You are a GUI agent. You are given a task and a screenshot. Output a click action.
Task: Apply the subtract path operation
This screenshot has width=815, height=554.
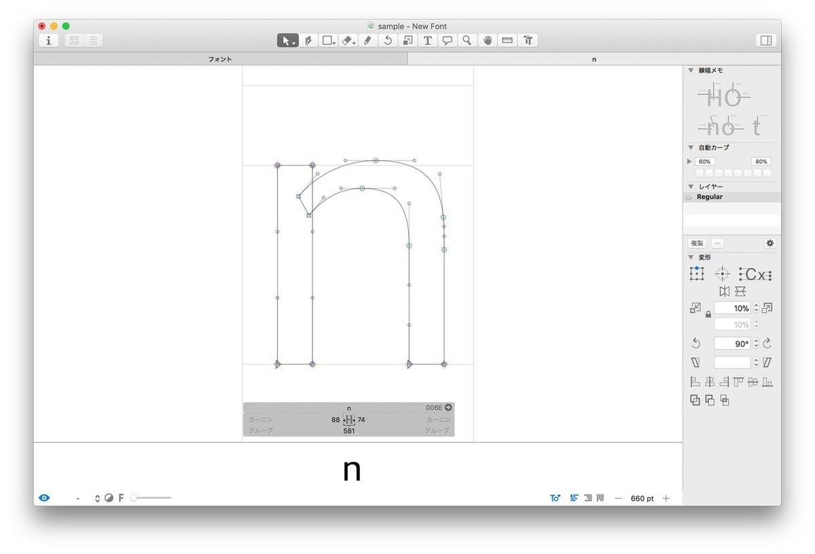point(710,400)
